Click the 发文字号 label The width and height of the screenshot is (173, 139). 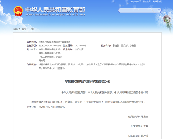[x=32, y=49]
